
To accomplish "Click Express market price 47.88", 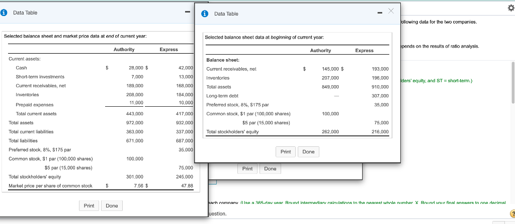I will pos(187,186).
